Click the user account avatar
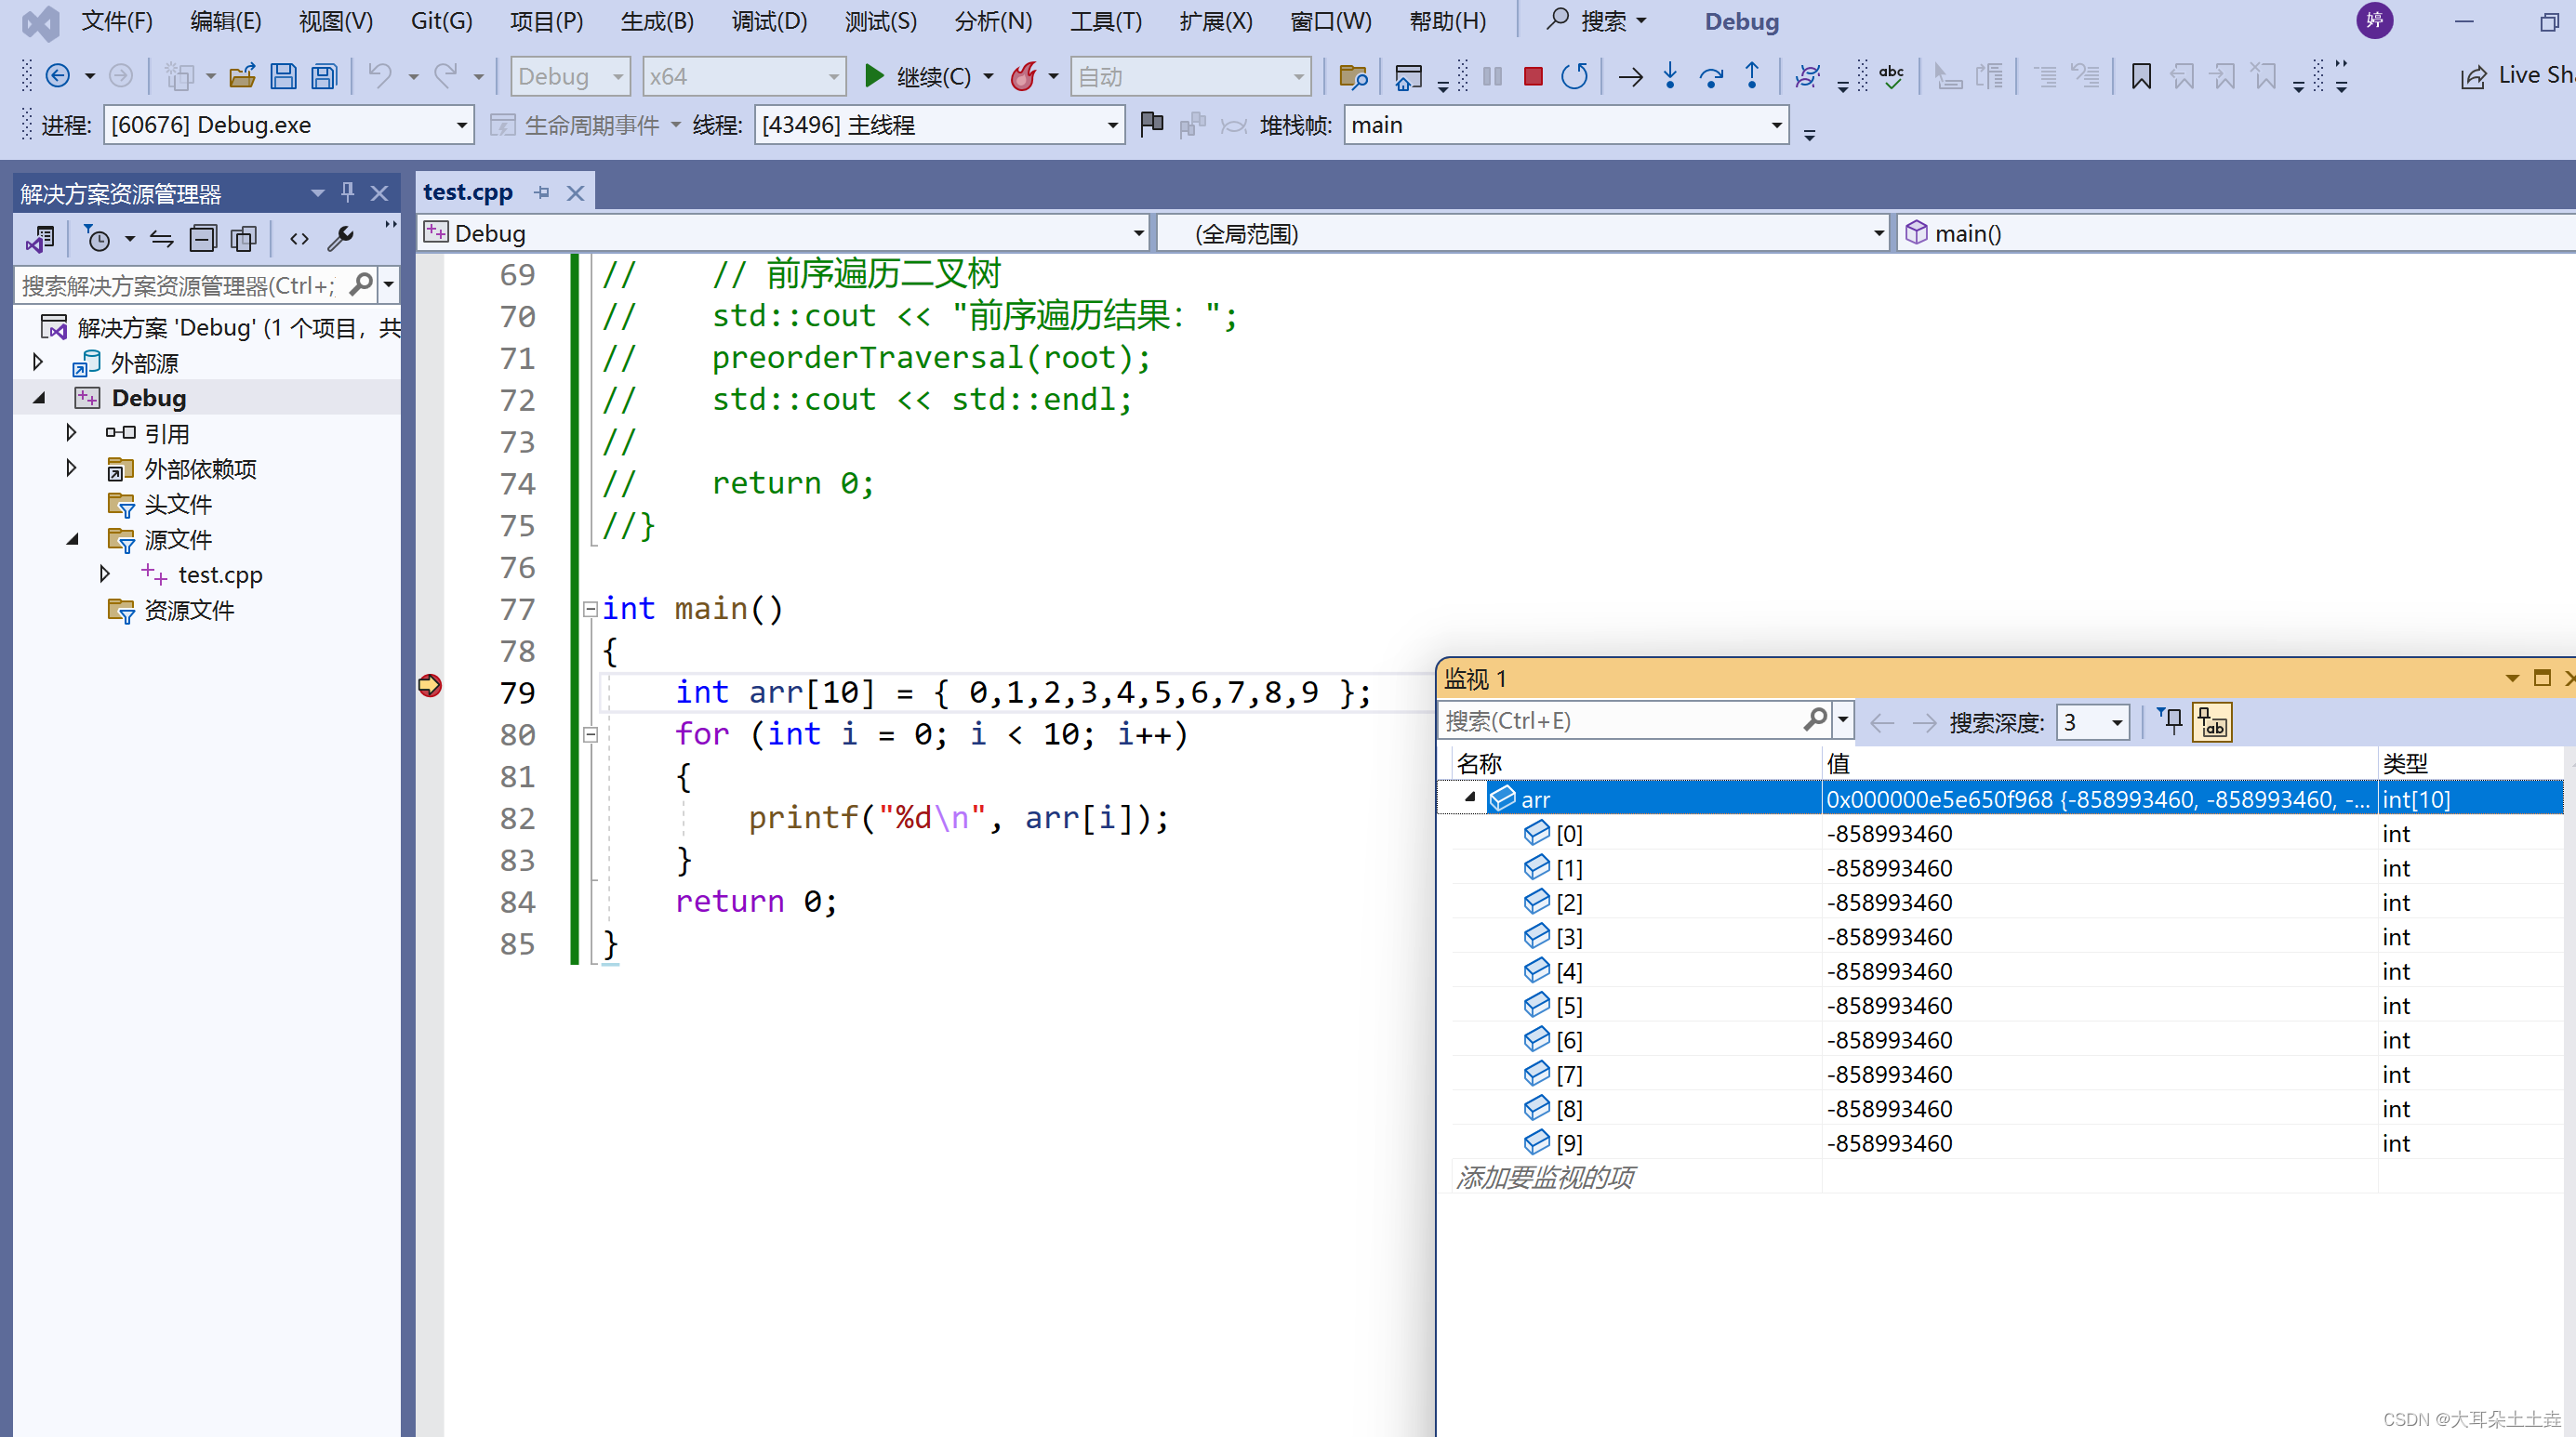2576x1437 pixels. click(2375, 21)
